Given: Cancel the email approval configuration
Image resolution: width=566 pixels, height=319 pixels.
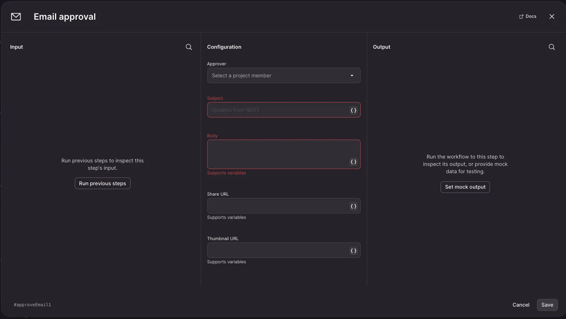Looking at the screenshot, I should point(521,305).
